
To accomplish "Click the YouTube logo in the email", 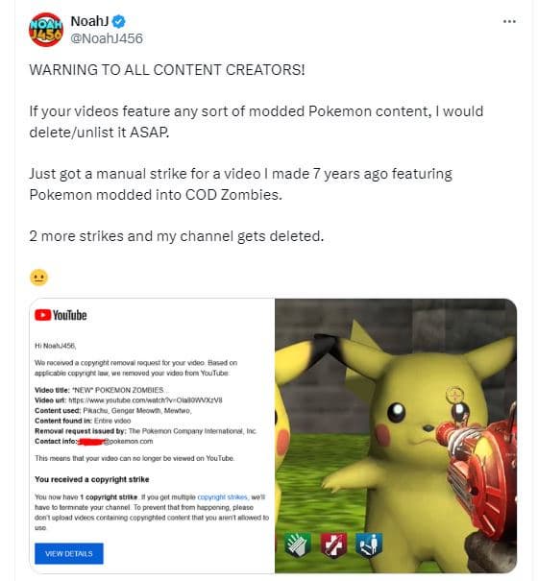I will point(61,315).
